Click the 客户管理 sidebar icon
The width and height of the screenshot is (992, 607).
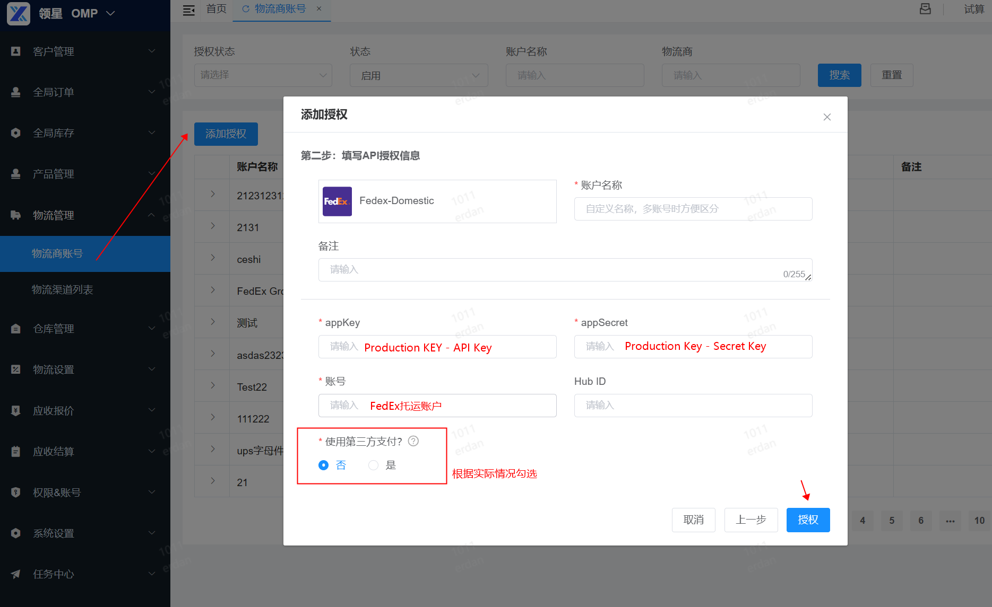[16, 51]
